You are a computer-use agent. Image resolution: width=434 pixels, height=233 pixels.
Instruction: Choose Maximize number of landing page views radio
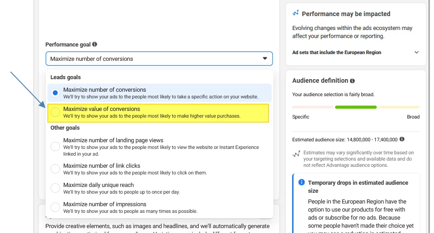55,146
